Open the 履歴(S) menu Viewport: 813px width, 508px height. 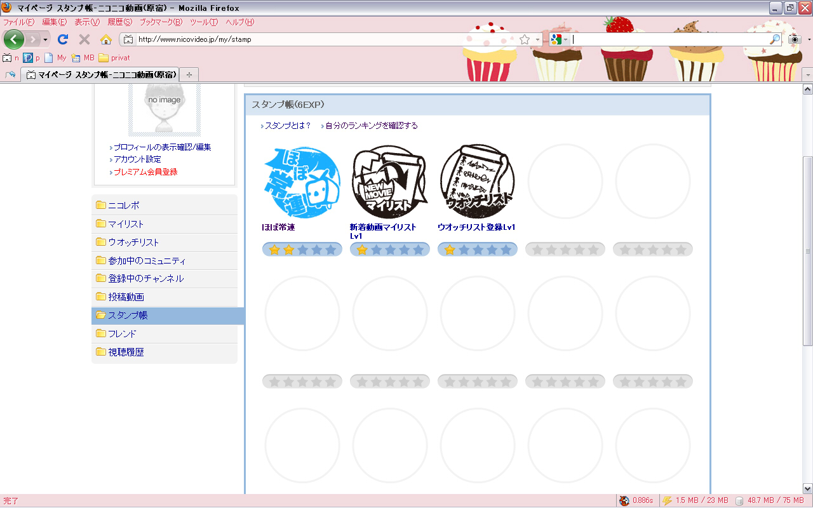pos(120,22)
